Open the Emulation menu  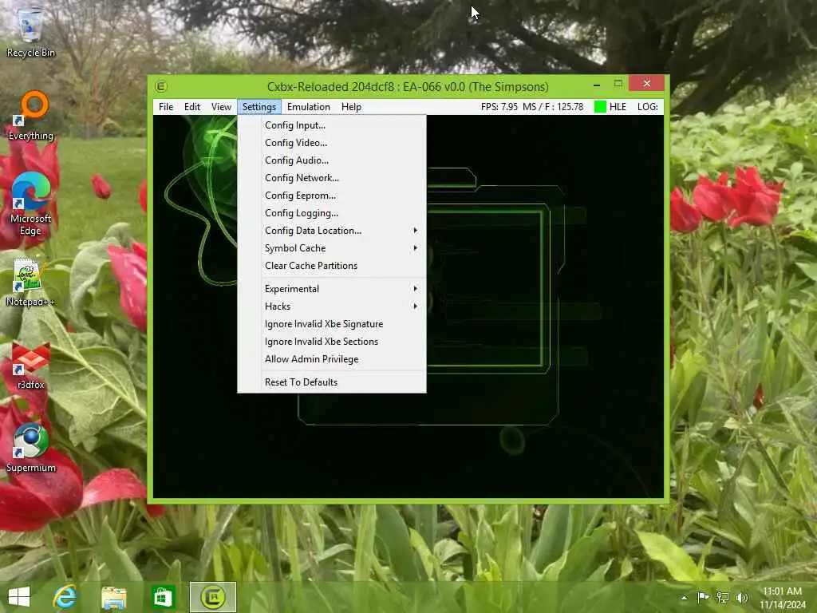click(309, 107)
